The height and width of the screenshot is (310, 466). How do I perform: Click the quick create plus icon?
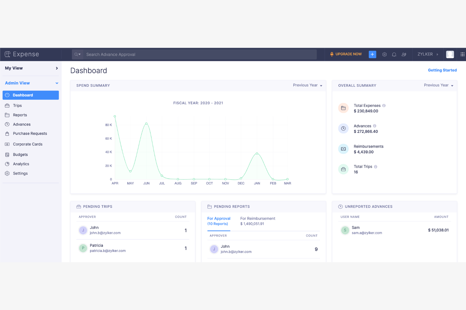[x=372, y=54]
